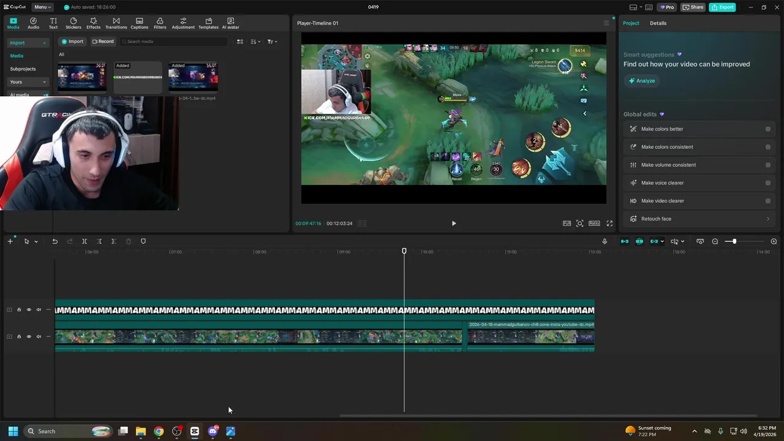This screenshot has height=441, width=784.
Task: Click the Record button
Action: tap(103, 42)
